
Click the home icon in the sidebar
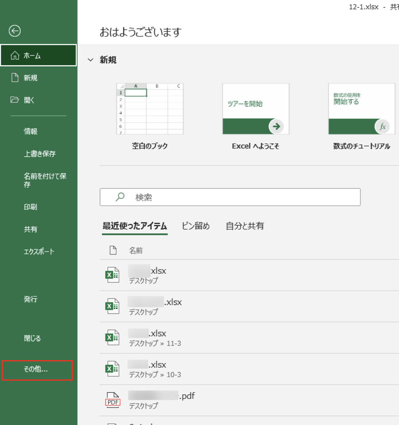(15, 56)
